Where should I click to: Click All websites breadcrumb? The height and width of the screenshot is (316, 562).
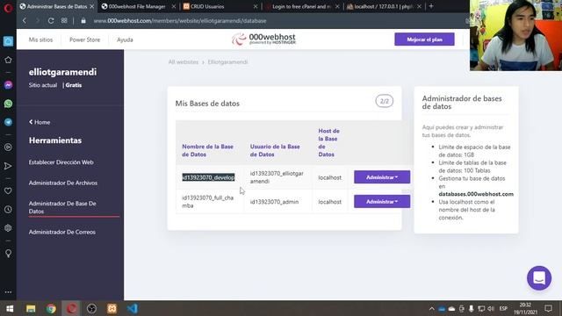click(x=184, y=62)
